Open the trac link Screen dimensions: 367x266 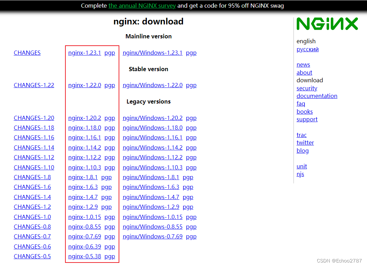[x=302, y=135]
